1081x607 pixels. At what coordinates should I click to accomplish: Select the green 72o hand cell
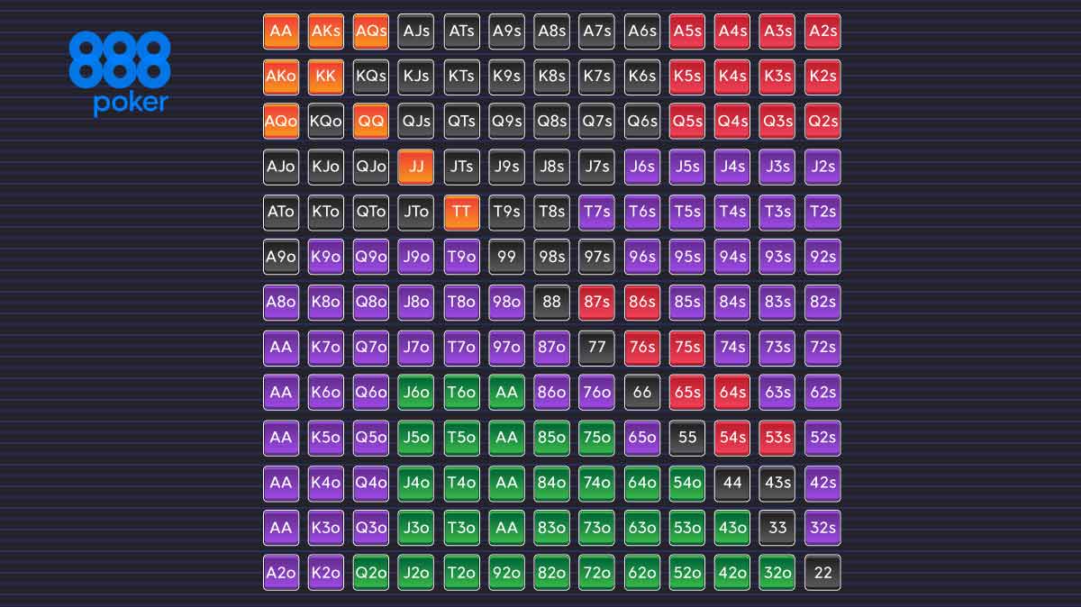(596, 573)
